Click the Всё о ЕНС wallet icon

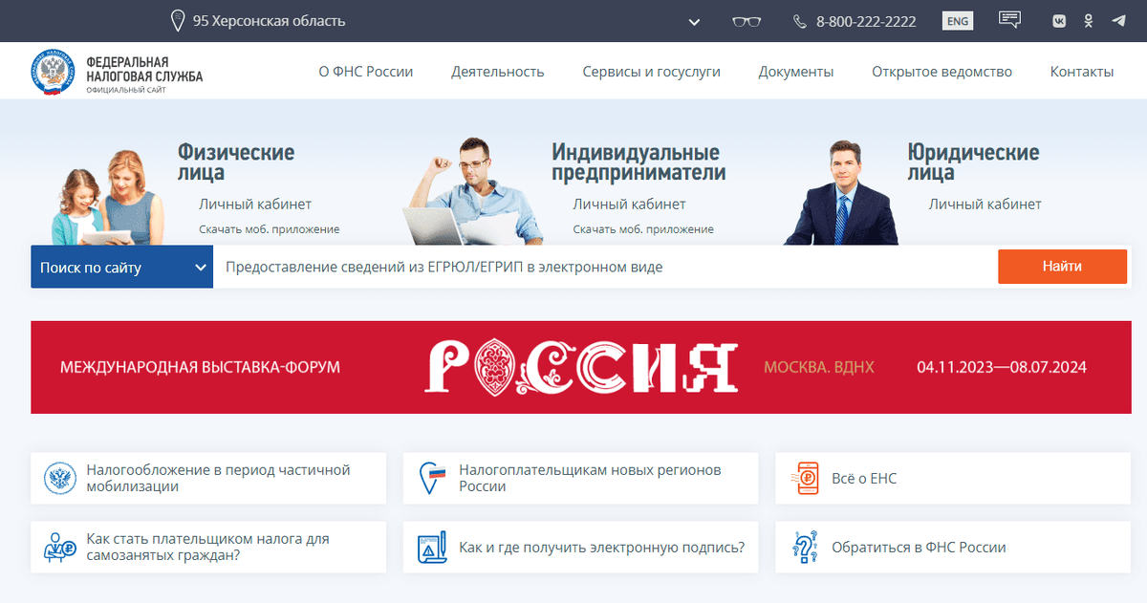click(x=808, y=479)
